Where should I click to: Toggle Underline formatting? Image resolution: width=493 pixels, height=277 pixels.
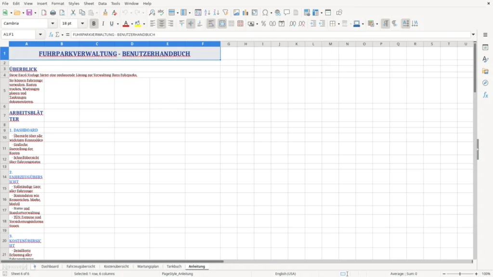coord(111,24)
